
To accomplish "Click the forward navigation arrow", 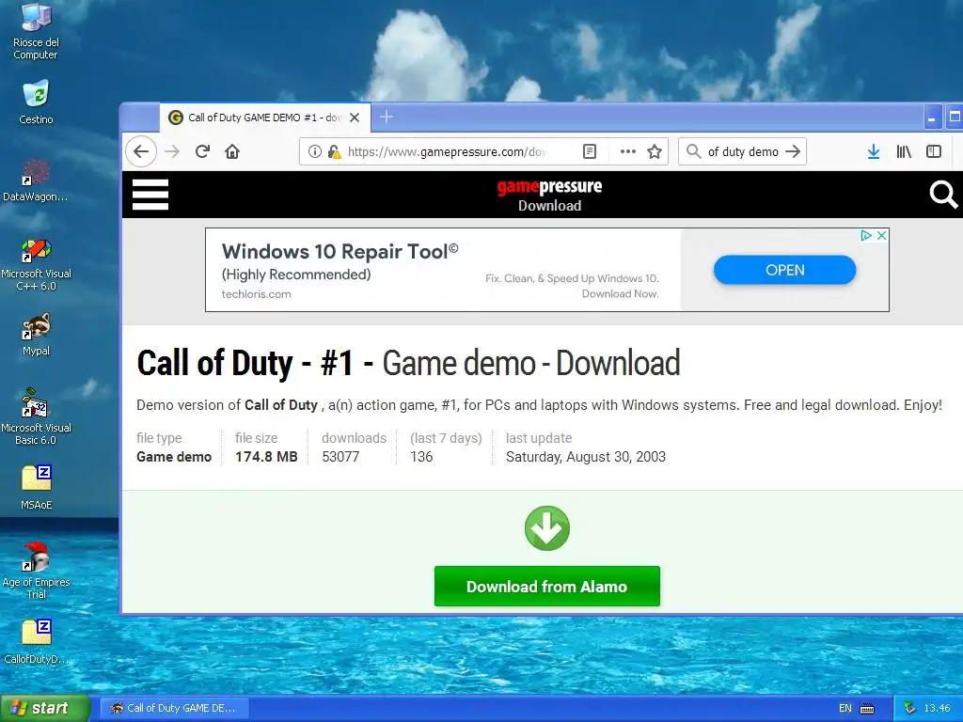I will 173,151.
